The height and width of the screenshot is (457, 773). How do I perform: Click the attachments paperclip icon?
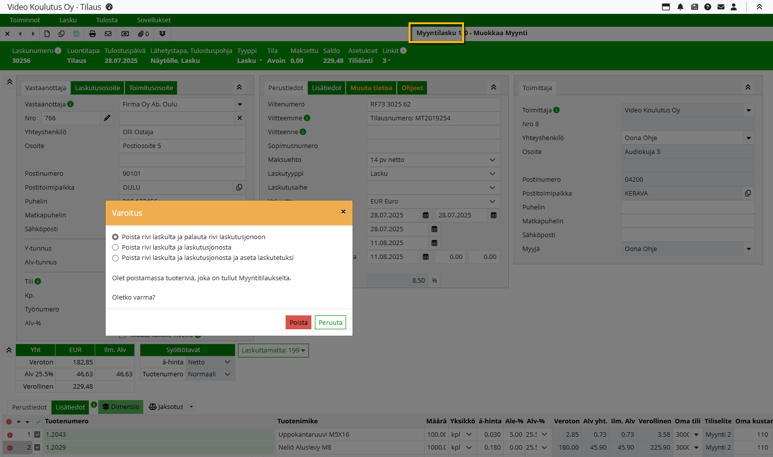pyautogui.click(x=143, y=34)
